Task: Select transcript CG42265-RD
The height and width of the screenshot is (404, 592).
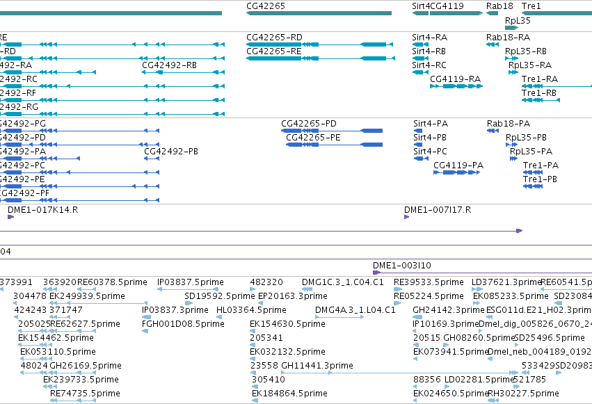Action: click(x=320, y=45)
